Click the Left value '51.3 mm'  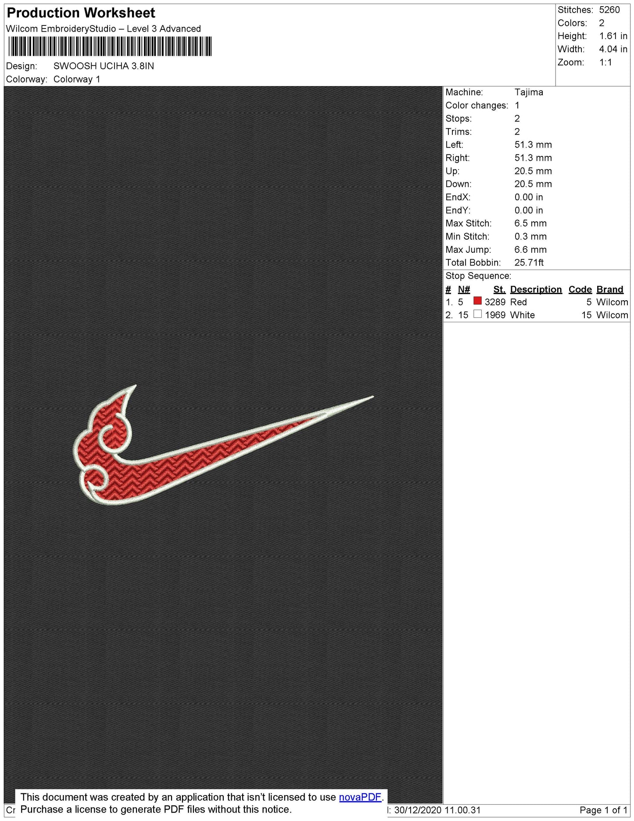[533, 144]
